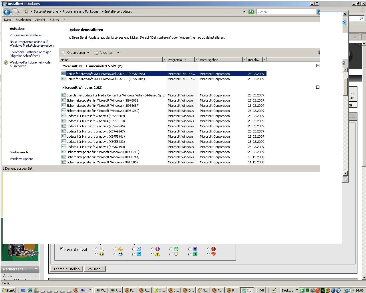Screen dimensions: 366x293
Task: Select the radio button for sunglasses smiley
Action: (x=115, y=254)
